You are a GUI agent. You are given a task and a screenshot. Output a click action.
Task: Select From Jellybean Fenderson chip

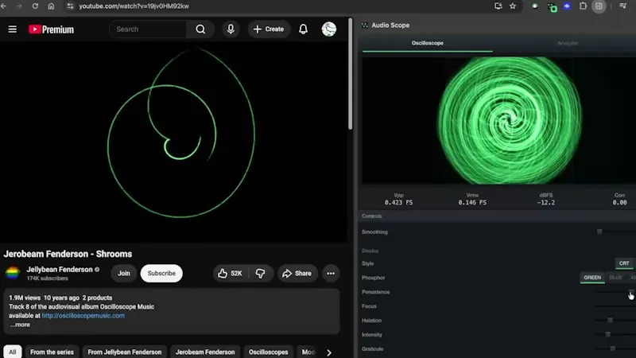[125, 352]
